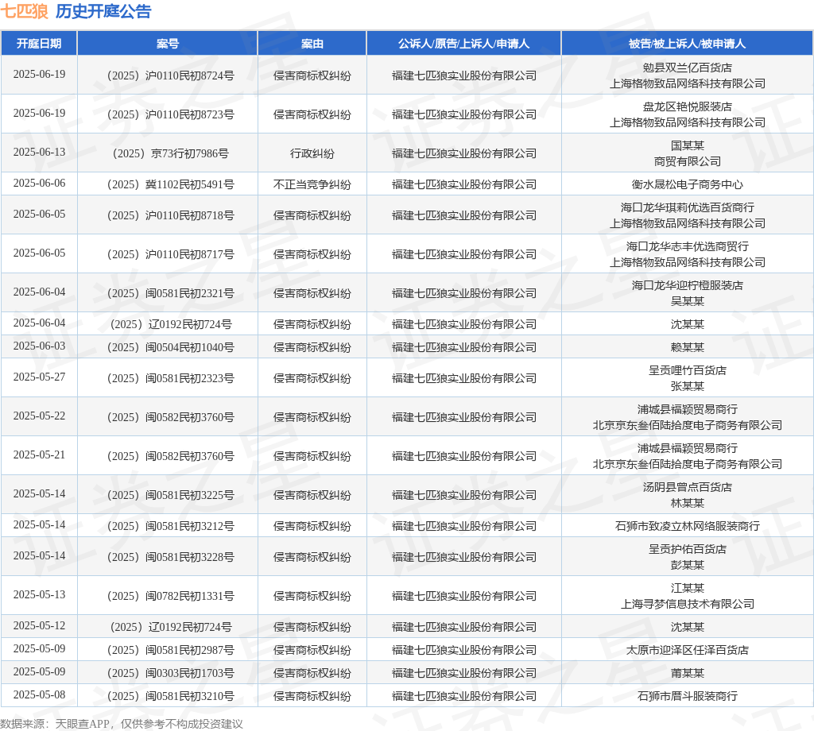The height and width of the screenshot is (731, 814).
Task: Click defendant 呈贡护佑百货店
Action: point(688,549)
